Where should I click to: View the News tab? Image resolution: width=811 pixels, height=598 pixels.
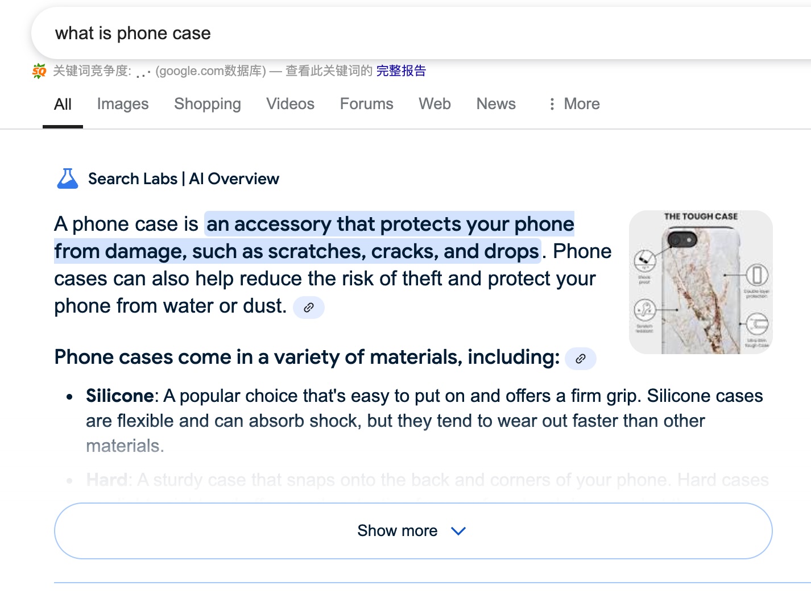point(496,104)
